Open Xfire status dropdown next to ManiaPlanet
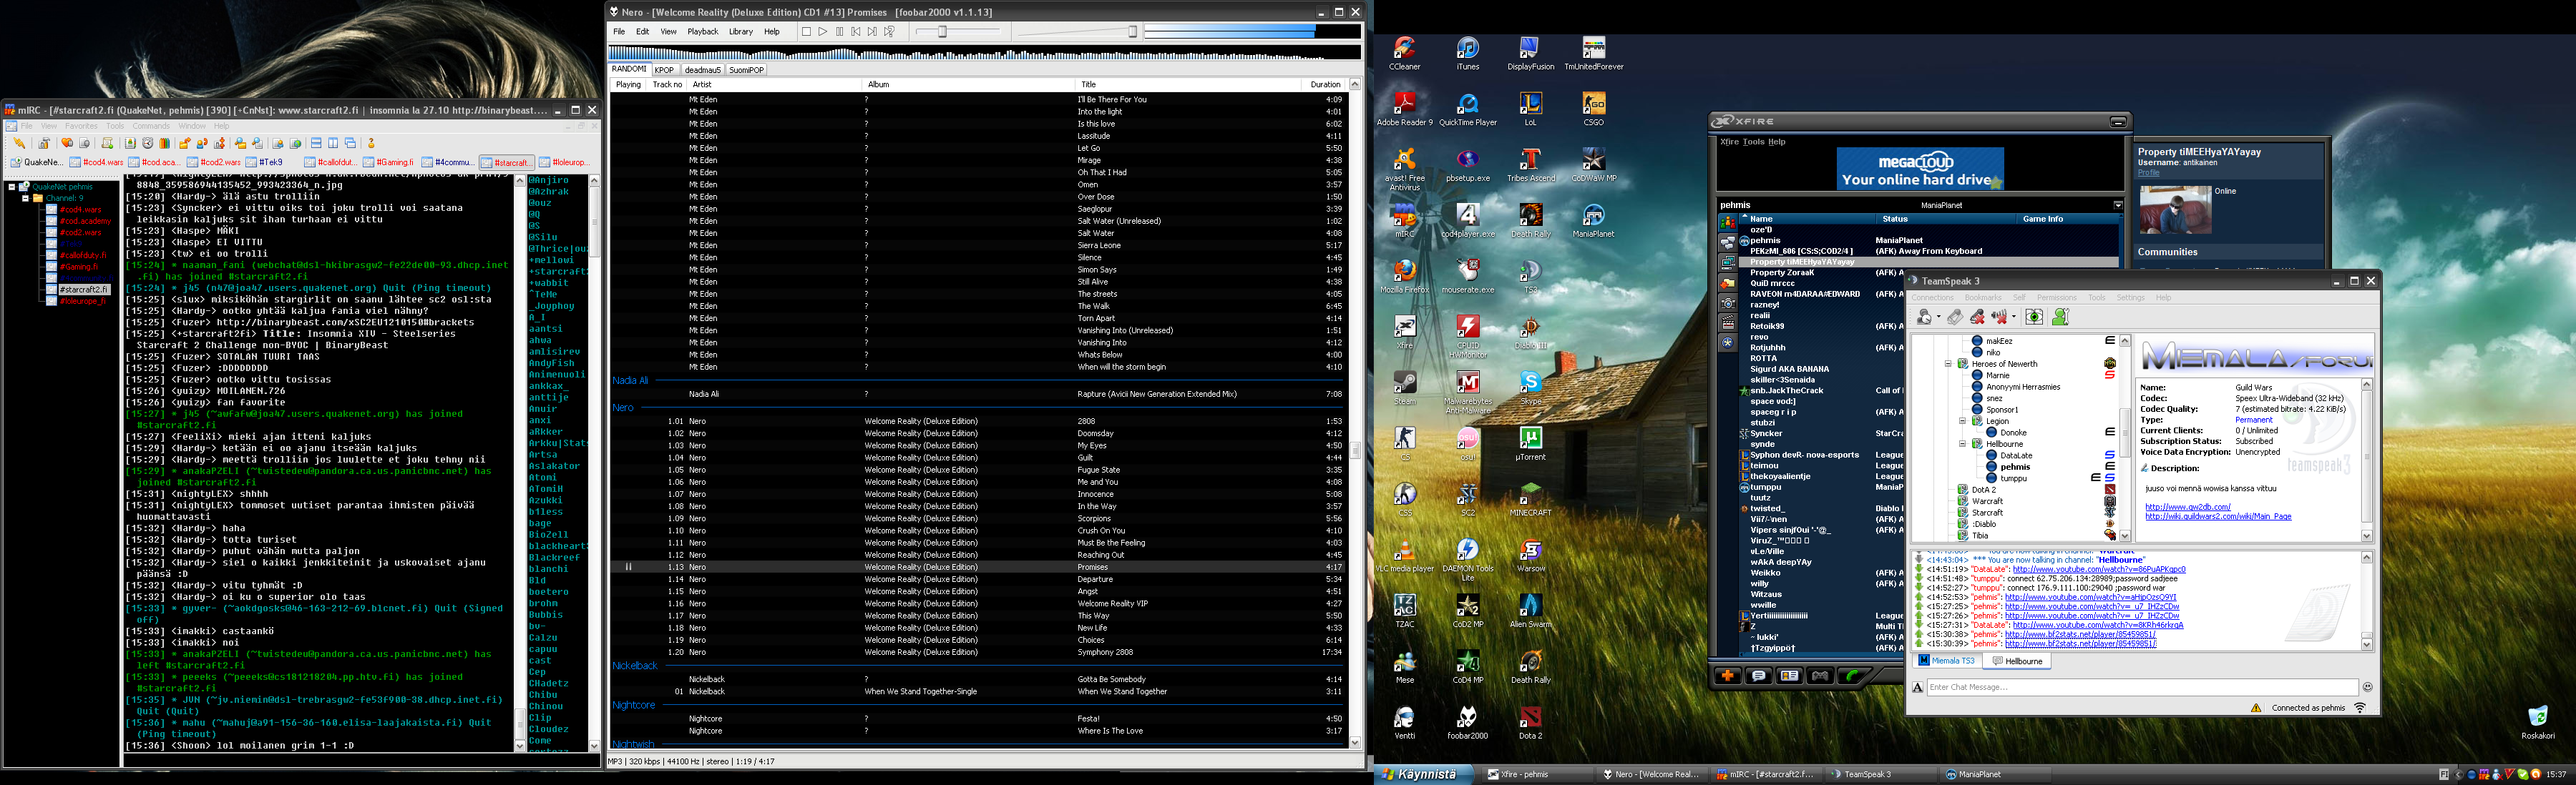This screenshot has height=785, width=2576. (x=2117, y=204)
